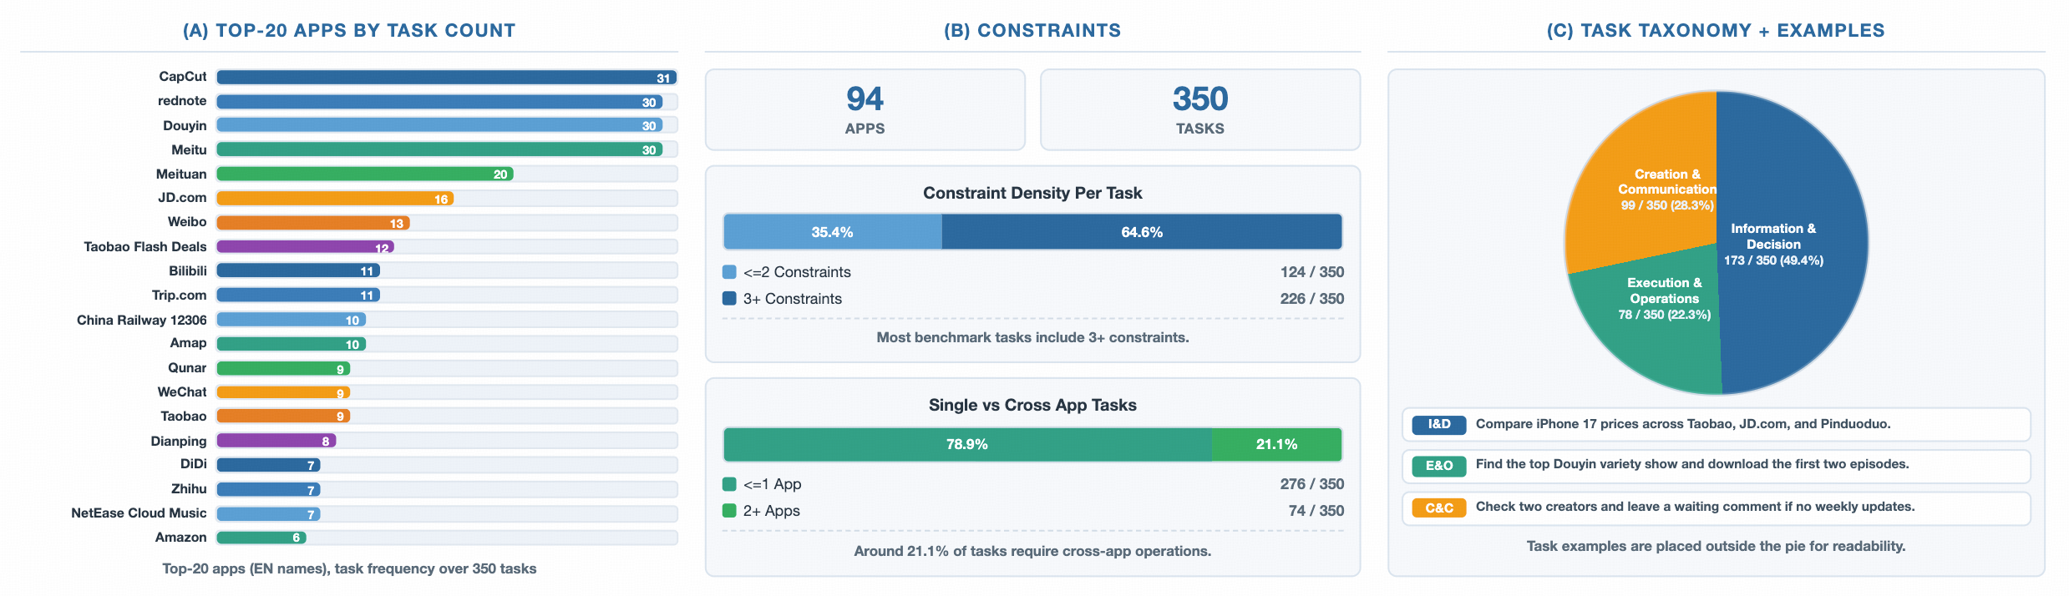Click the NetEase Cloud Music label
Screen dimensions: 2069x596
click(x=139, y=513)
